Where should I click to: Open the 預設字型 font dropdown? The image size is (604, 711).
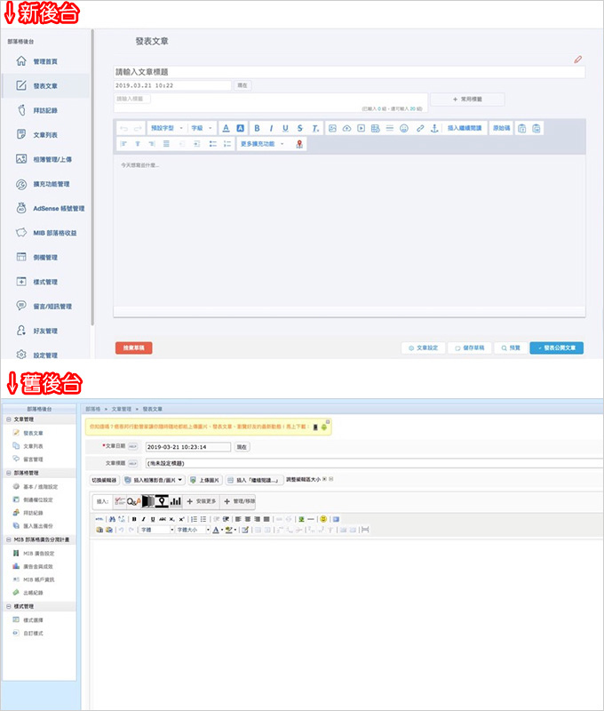coord(167,128)
